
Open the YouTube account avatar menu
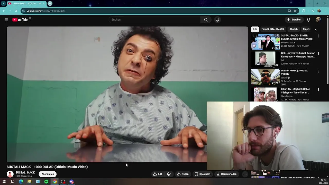pyautogui.click(x=318, y=20)
